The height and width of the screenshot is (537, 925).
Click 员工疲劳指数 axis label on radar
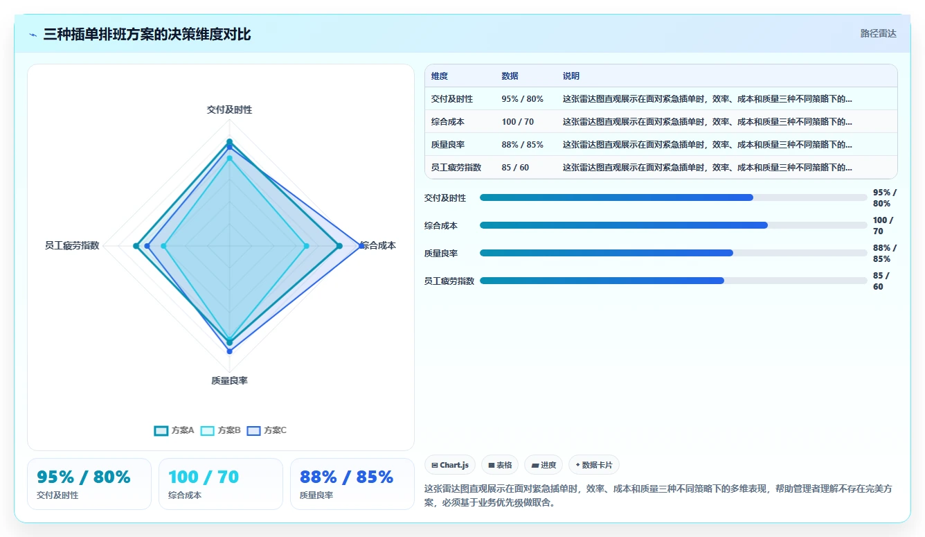[x=72, y=245]
